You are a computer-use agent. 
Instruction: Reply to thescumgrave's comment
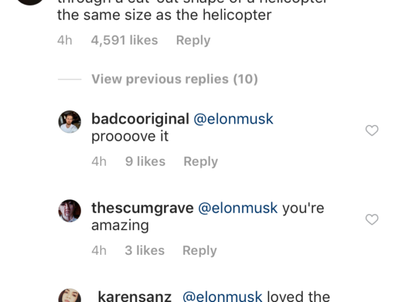(x=200, y=250)
